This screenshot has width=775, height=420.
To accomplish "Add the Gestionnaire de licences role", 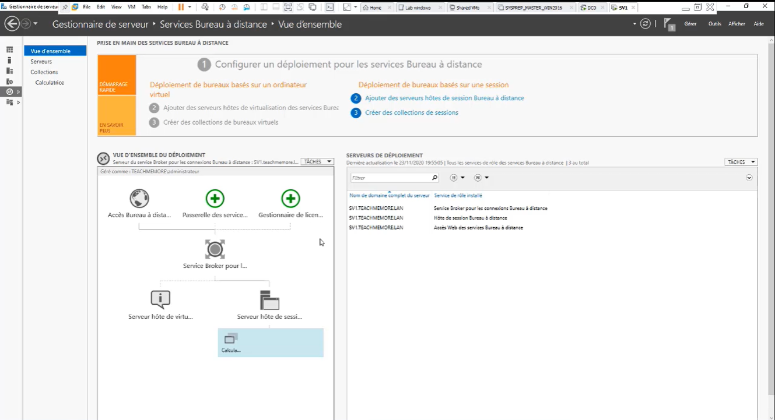I will (x=290, y=199).
